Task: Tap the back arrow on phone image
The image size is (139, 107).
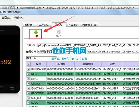Action: (x=12, y=88)
